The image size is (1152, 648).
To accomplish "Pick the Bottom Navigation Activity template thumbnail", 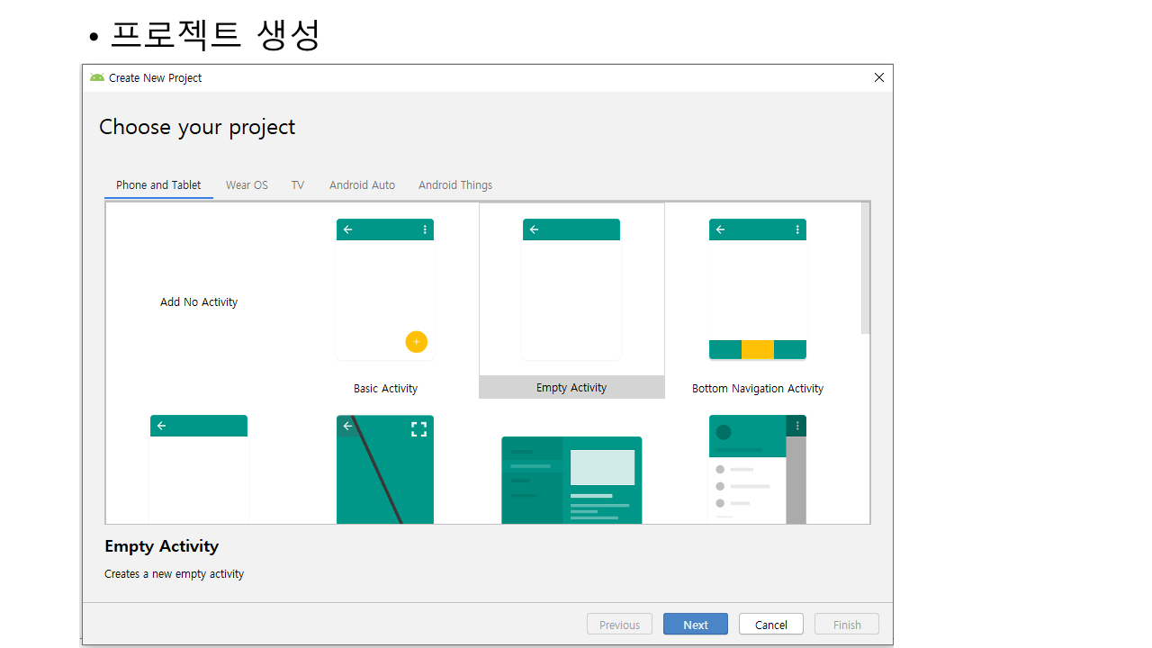I will 758,290.
